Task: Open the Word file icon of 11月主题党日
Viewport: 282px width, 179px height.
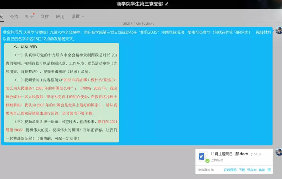Action: tap(203, 157)
